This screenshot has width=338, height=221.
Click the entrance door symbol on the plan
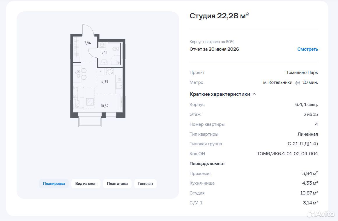coord(88,30)
